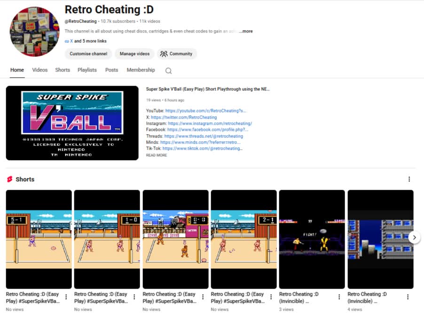424x316 pixels.
Task: Click title of the 4 views Invincible short
Action: pyautogui.click(x=367, y=298)
